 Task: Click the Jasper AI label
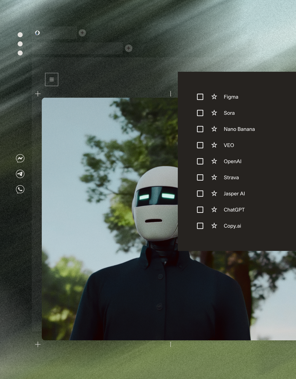pyautogui.click(x=234, y=194)
